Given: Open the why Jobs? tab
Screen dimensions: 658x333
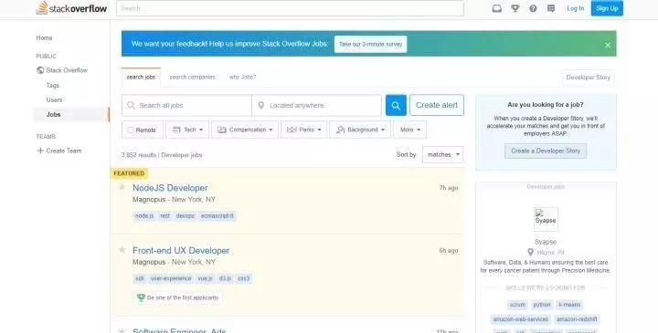Looking at the screenshot, I should (x=242, y=77).
